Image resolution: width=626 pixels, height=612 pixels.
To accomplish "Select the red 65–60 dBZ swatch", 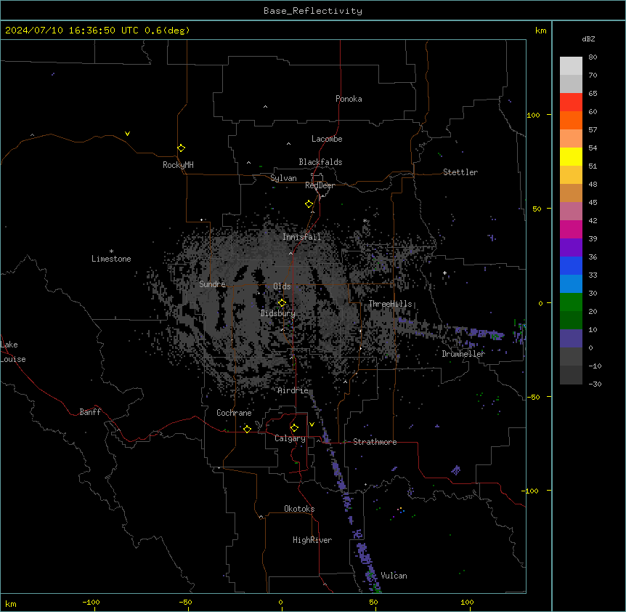I will (571, 102).
